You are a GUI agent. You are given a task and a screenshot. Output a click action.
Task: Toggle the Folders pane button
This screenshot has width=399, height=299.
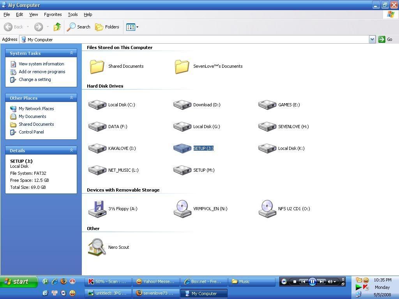(107, 27)
